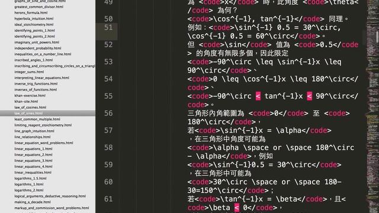
Task: Click line number 57 in the gutter
Action: [108, 130]
